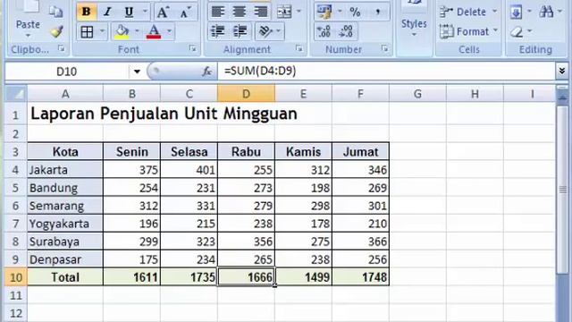Viewport: 572px width, 322px height.
Task: Increase font size with Grow Font icon
Action: tap(163, 13)
